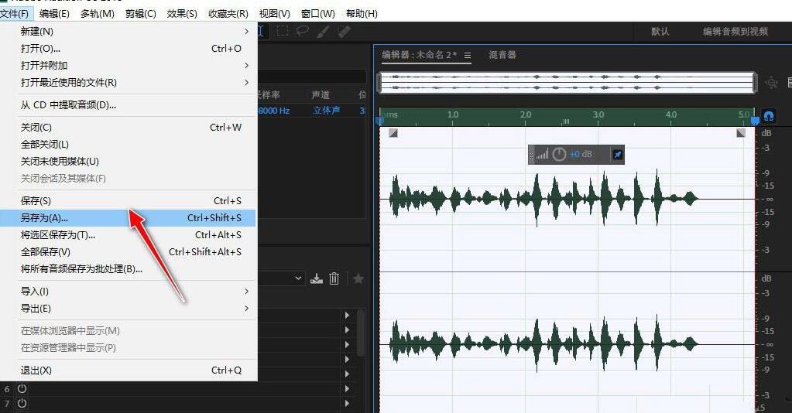Click the blue headphone icon beside the time ruler
This screenshot has width=792, height=413.
point(769,115)
